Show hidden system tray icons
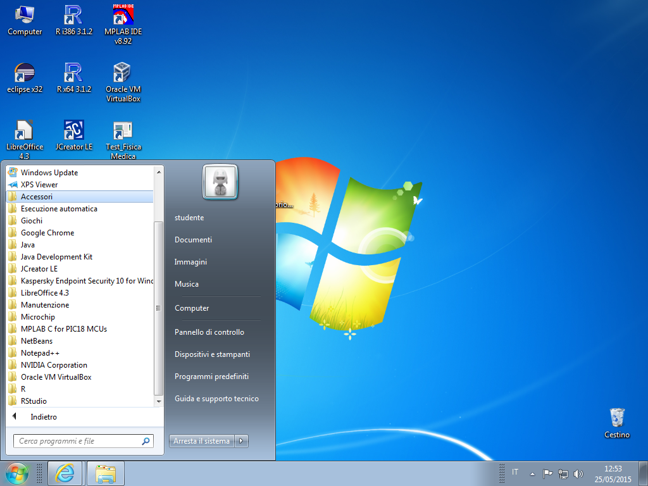The image size is (648, 486). click(532, 473)
